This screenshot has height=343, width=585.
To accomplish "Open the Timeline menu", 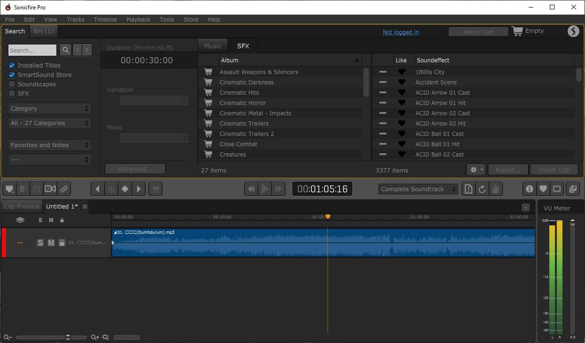I will (x=105, y=19).
